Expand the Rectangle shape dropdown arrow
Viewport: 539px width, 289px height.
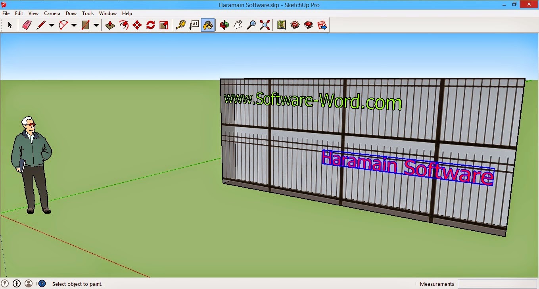click(96, 25)
